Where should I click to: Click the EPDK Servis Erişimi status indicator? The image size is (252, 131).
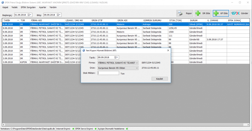point(96,129)
